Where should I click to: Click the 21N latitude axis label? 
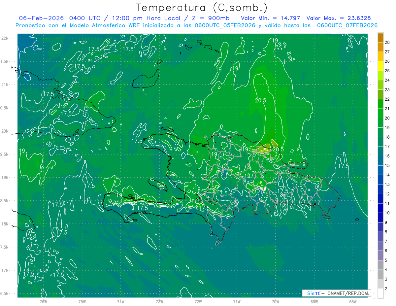click(x=5, y=85)
